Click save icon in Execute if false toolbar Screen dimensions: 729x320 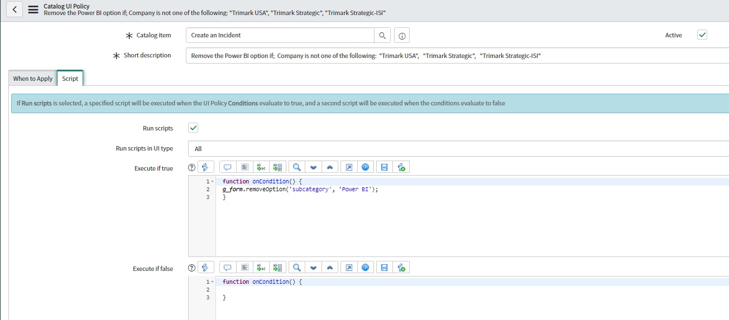384,268
